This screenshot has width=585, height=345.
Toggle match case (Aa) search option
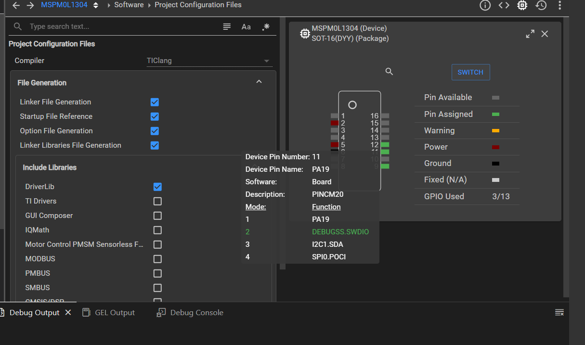pos(246,27)
